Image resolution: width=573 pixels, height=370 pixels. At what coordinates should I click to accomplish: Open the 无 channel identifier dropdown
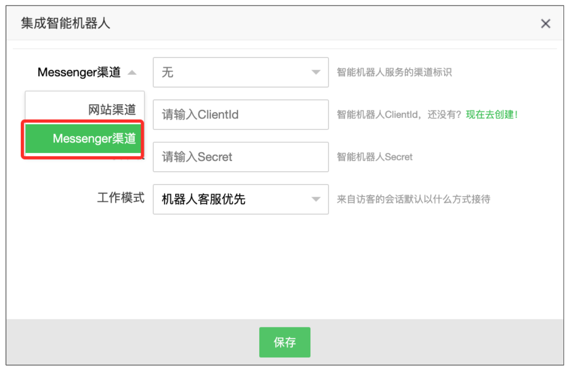241,72
